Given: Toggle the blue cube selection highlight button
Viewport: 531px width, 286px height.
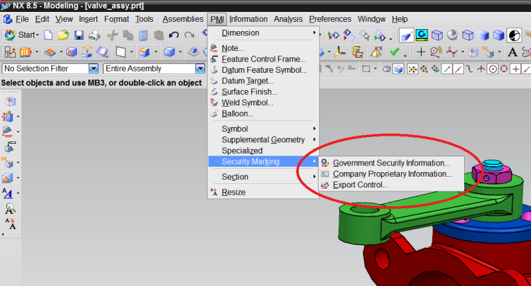Looking at the screenshot, I should [398, 70].
